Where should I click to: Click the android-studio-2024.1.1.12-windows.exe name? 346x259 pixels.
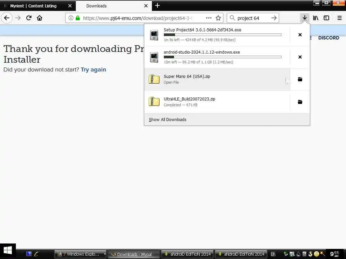202,52
